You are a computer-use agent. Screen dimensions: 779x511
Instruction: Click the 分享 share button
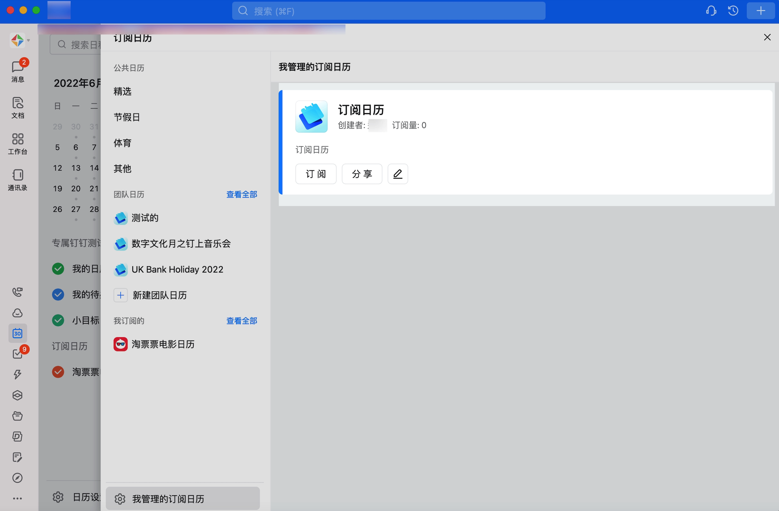(x=362, y=174)
